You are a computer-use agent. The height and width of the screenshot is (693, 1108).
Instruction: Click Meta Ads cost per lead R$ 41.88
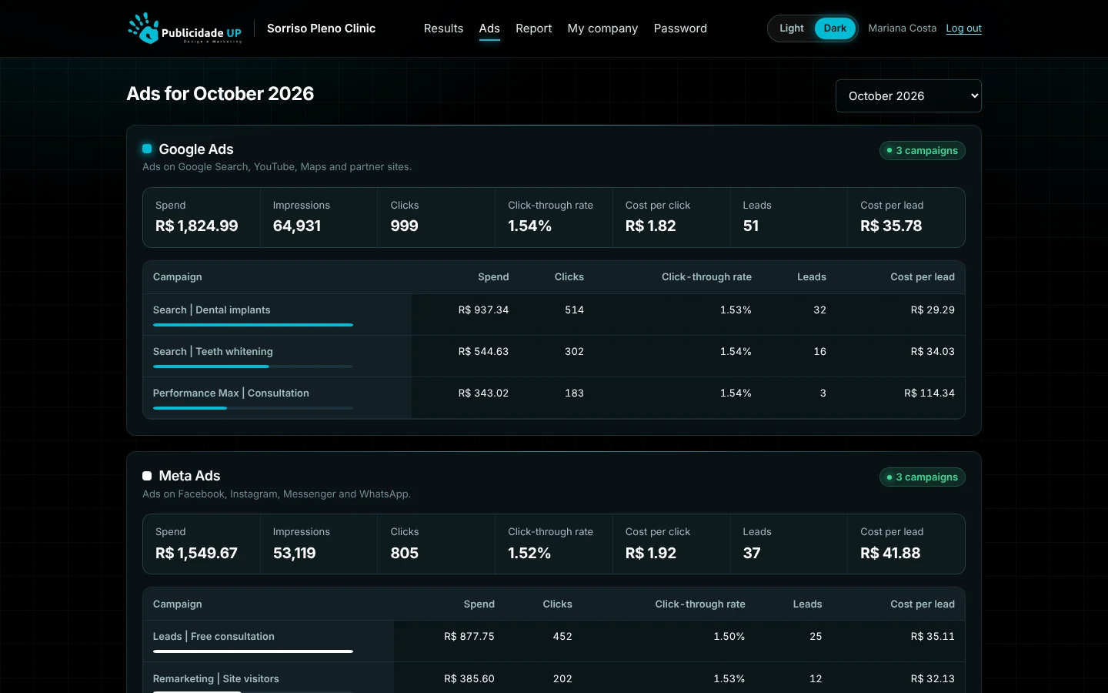pos(890,553)
